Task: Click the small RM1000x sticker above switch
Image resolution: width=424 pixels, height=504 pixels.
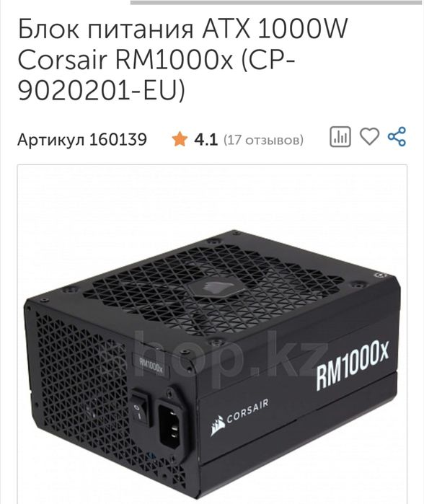Action: [151, 365]
